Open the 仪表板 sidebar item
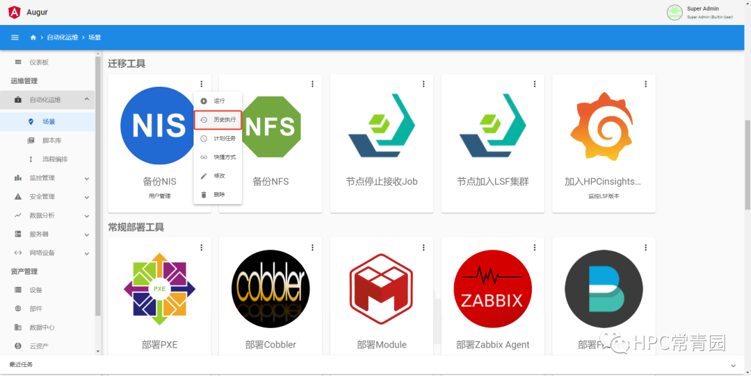This screenshot has width=751, height=376. pos(48,62)
